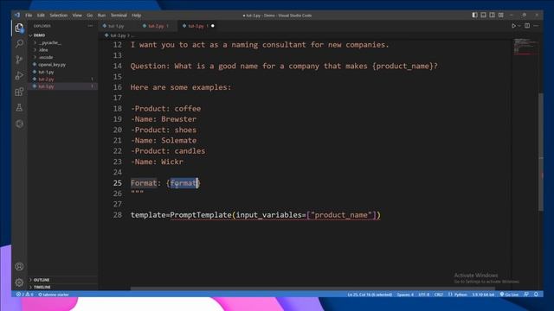Expand the TIMELINE section

[x=42, y=287]
